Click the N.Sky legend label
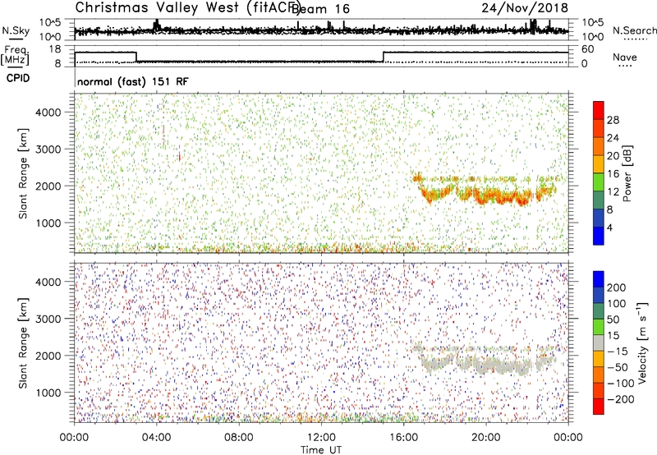The height and width of the screenshot is (455, 657). point(16,30)
